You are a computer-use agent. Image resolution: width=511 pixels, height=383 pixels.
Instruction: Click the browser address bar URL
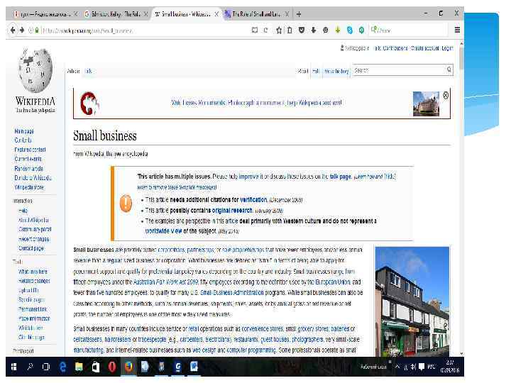(87, 30)
